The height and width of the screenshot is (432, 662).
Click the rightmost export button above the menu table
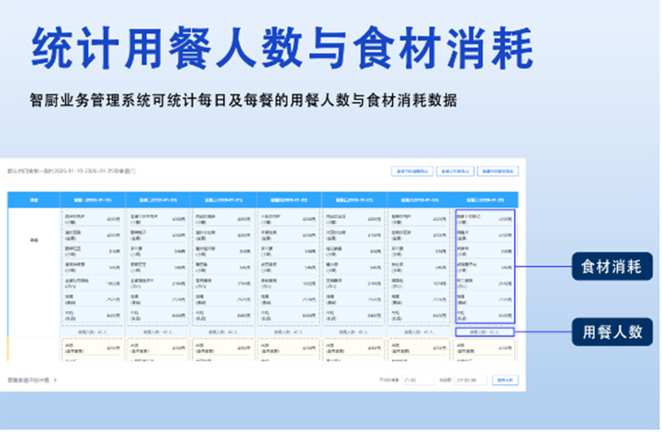click(x=498, y=172)
